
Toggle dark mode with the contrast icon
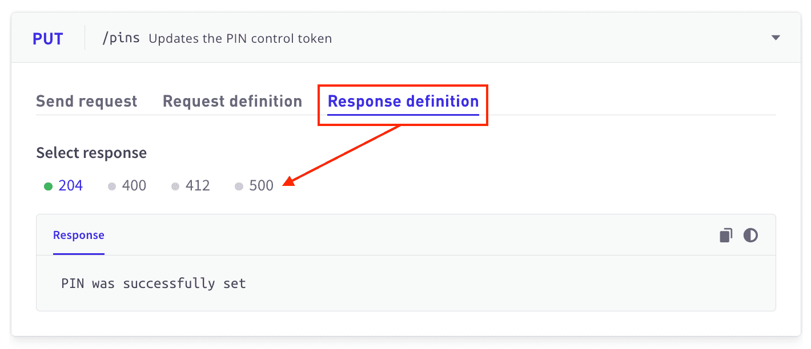tap(750, 235)
